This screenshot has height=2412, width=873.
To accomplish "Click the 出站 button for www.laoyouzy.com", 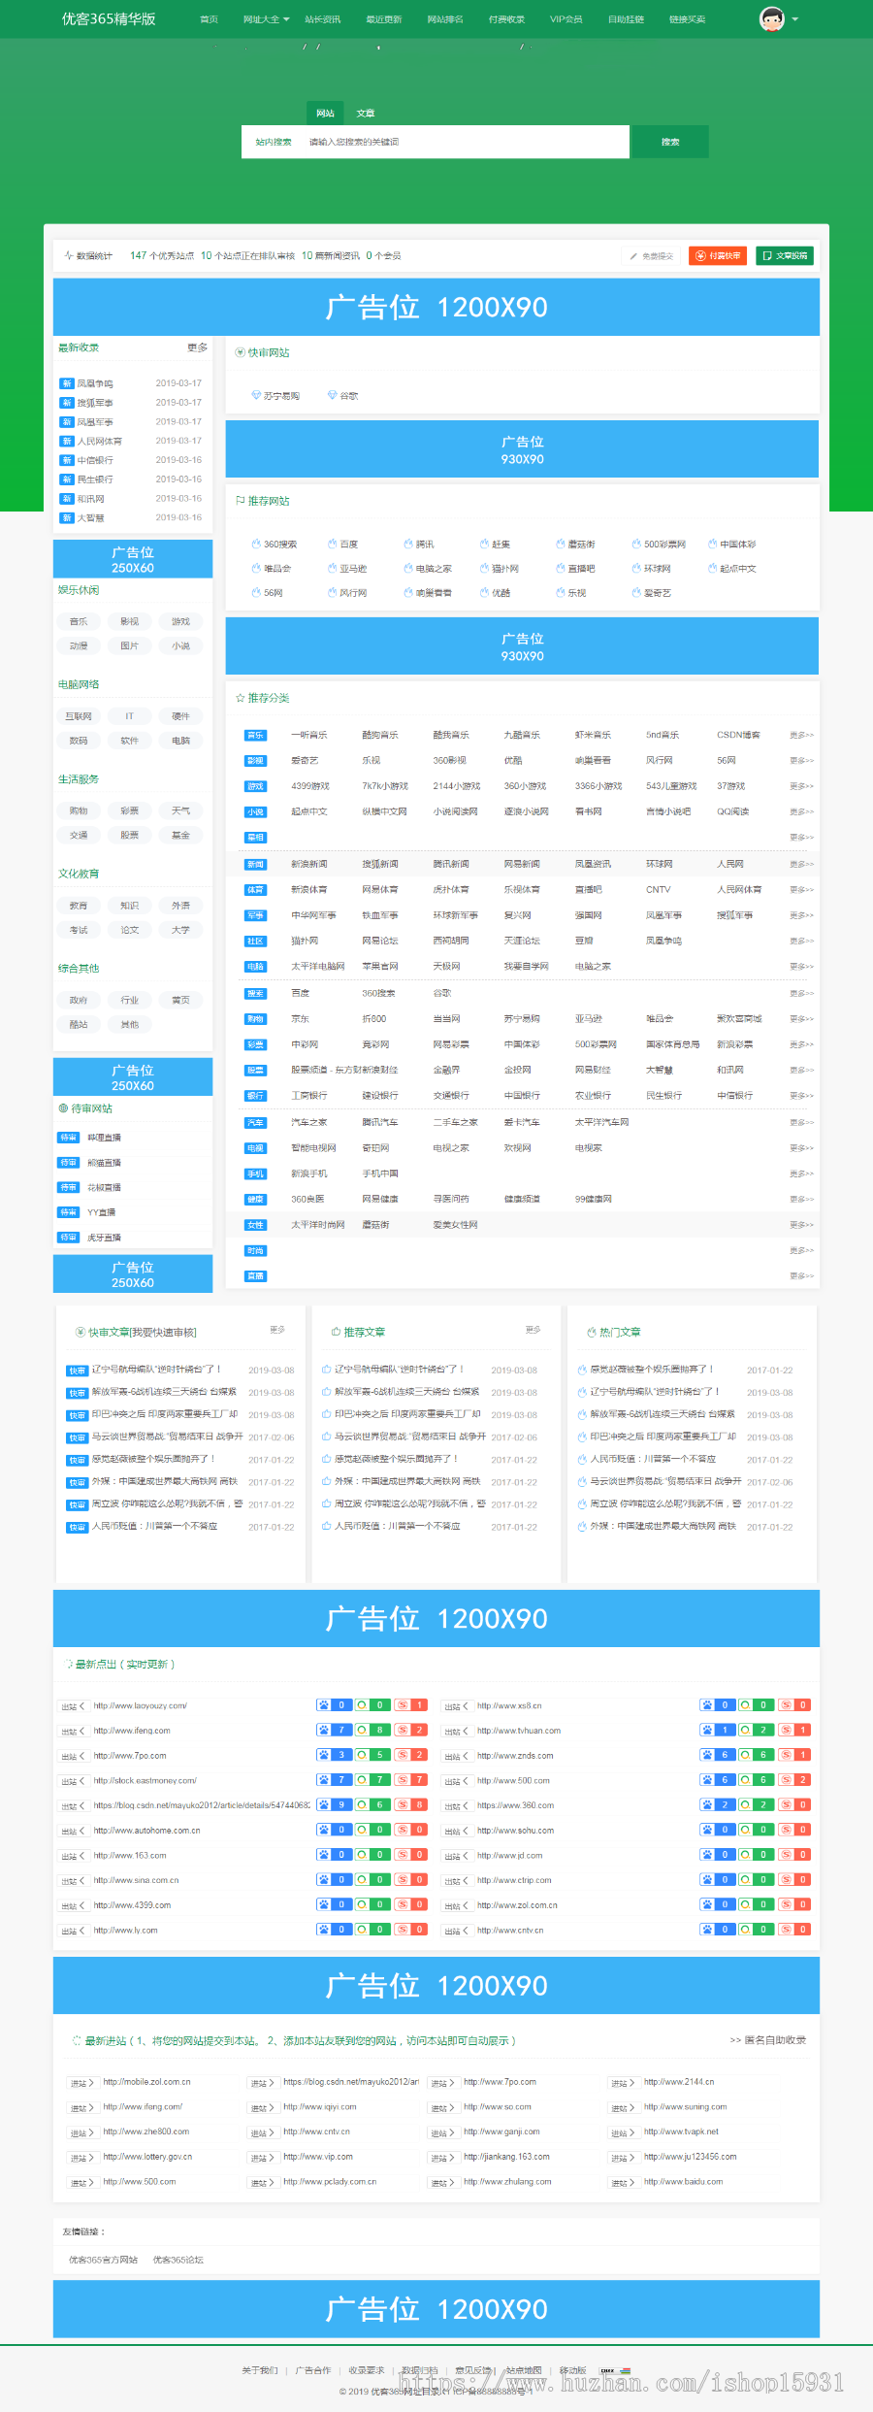I will point(74,1705).
